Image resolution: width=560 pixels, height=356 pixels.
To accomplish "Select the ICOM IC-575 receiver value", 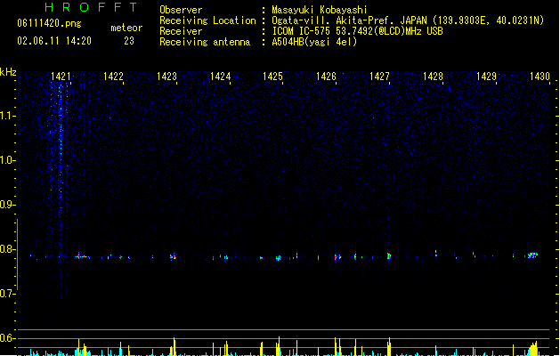I will coord(357,31).
